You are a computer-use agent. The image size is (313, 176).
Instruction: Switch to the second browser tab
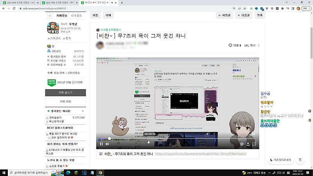click(x=60, y=3)
